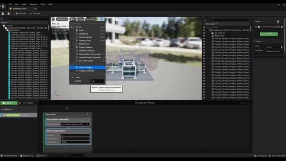
Task: Open the Content Drawer
Action: point(9,156)
